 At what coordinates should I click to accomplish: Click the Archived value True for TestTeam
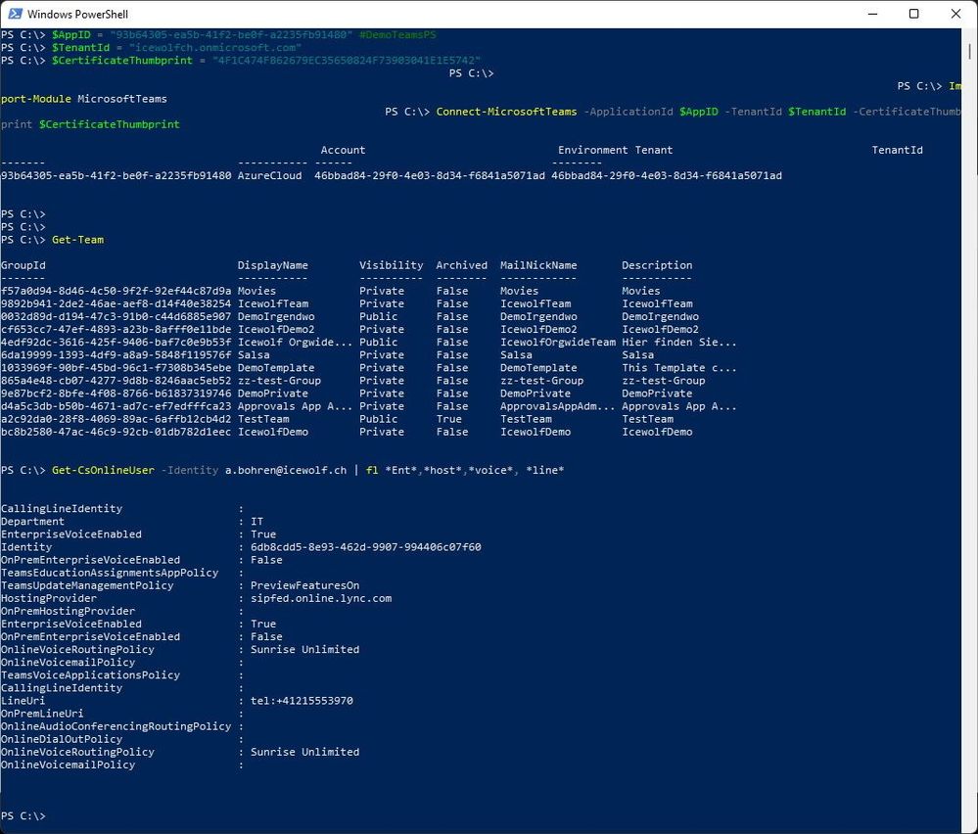point(449,419)
